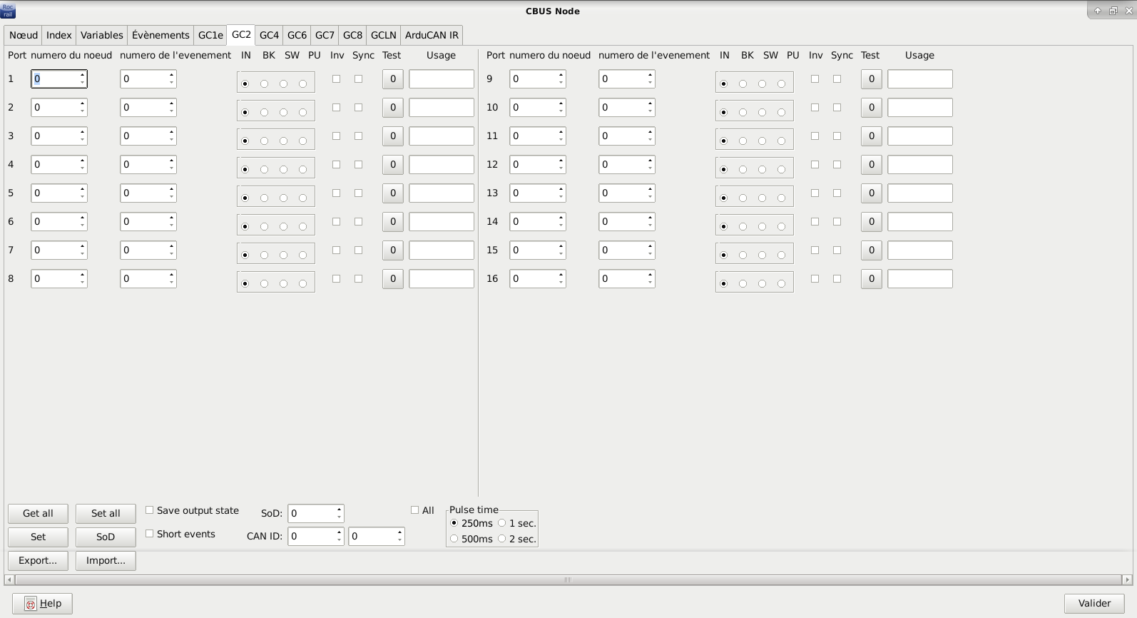This screenshot has width=1137, height=618.
Task: Decrease port 9 numero de l'evenement spinner
Action: [650, 83]
